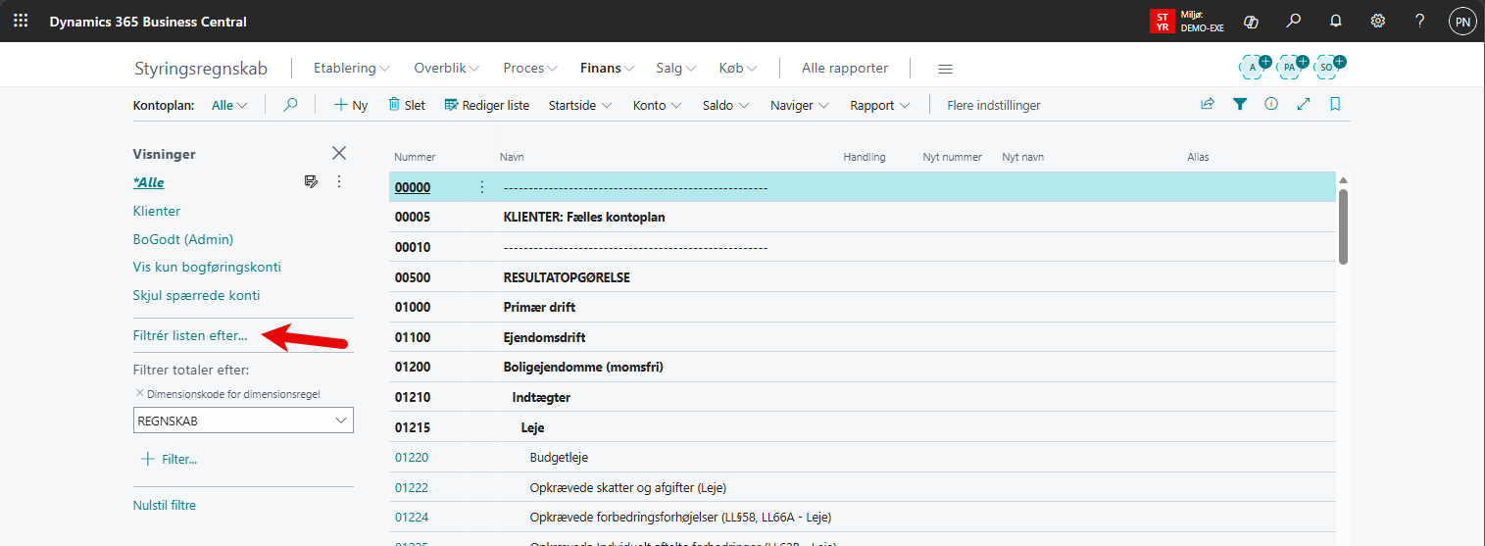The width and height of the screenshot is (1485, 546).
Task: Open the app launcher waffle icon
Action: pyautogui.click(x=20, y=21)
